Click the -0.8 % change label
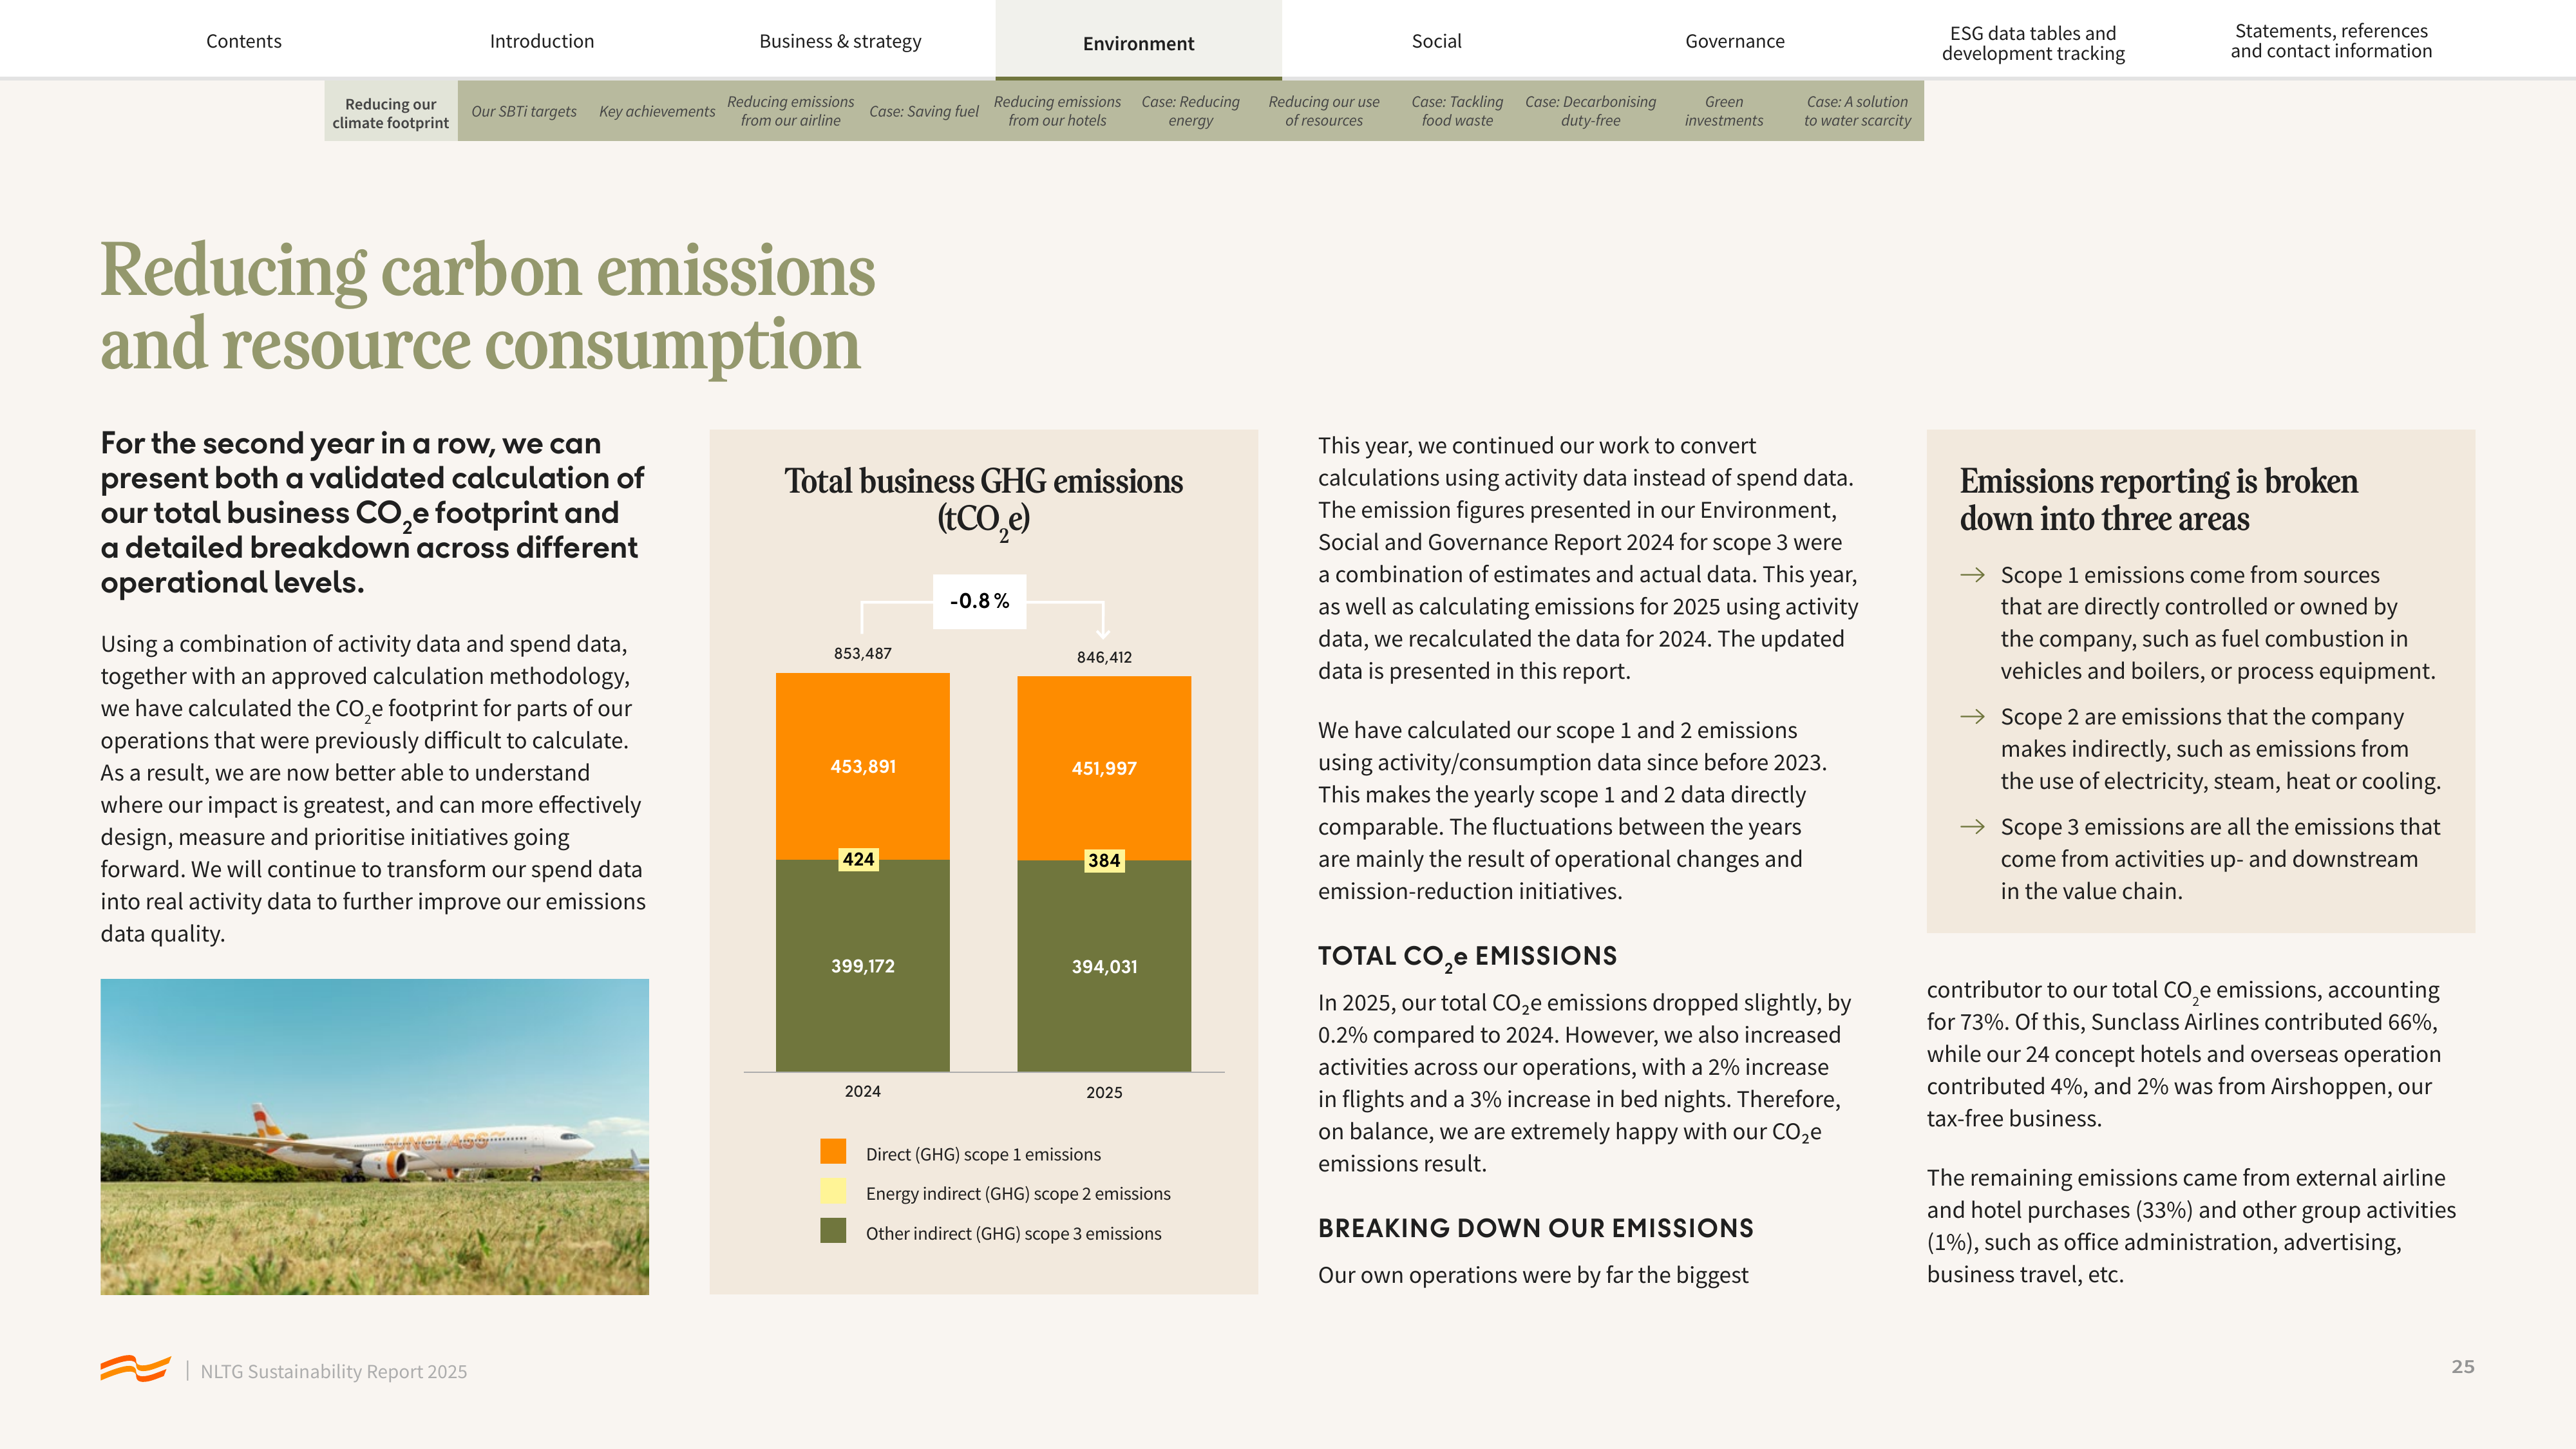This screenshot has width=2576, height=1449. [980, 601]
